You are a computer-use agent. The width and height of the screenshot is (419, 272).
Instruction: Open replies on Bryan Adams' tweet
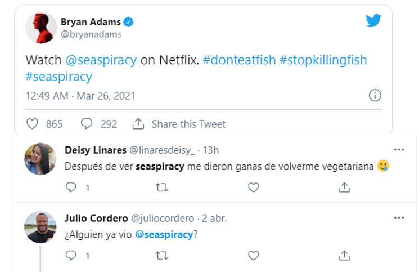pyautogui.click(x=87, y=124)
